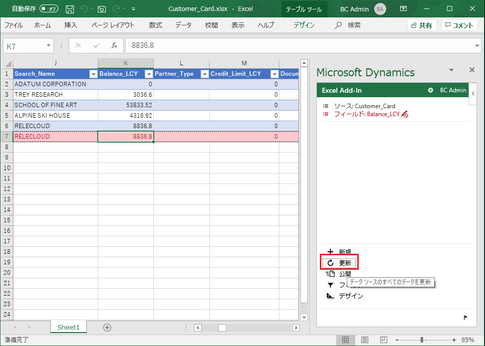Click the flag icon in add-in pane

[466, 317]
